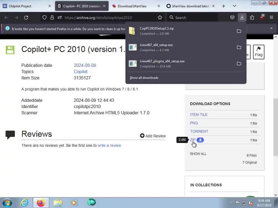Open a new tab
The height and width of the screenshot is (208, 278).
[224, 6]
